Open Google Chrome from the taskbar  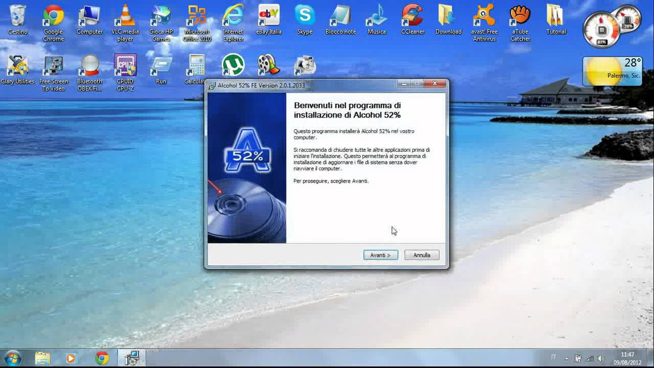coord(102,358)
